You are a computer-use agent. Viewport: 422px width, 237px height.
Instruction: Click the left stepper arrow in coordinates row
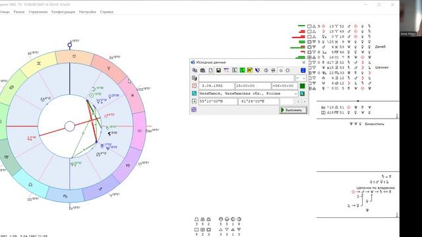pyautogui.click(x=298, y=101)
